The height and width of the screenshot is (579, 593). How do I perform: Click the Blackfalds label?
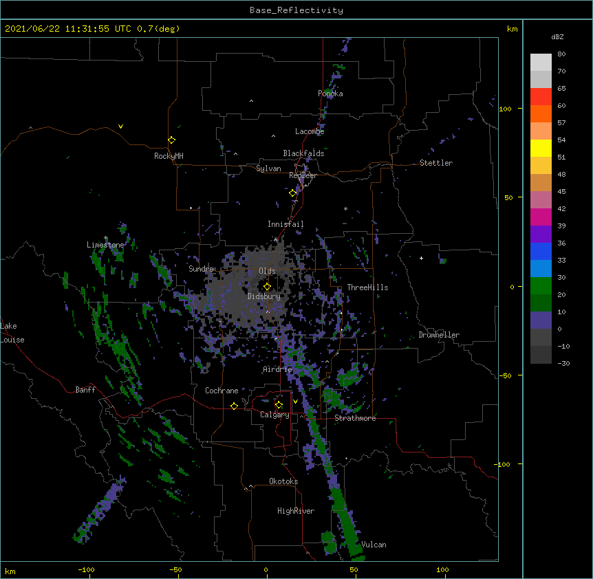point(303,153)
